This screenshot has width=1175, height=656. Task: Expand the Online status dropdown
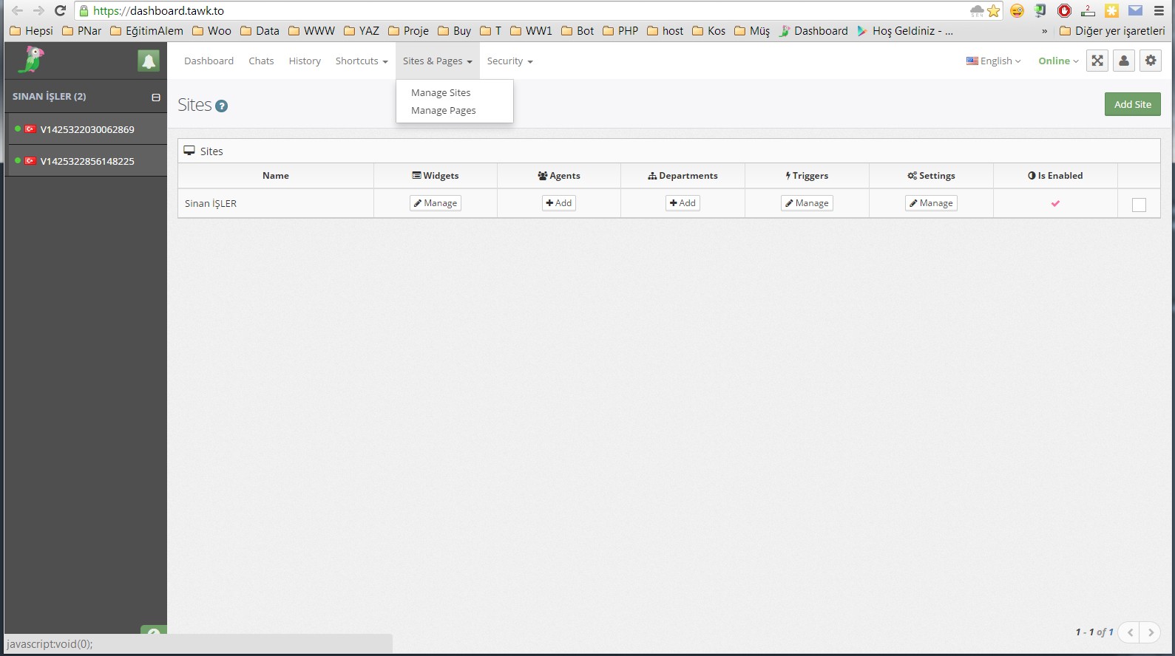tap(1058, 61)
